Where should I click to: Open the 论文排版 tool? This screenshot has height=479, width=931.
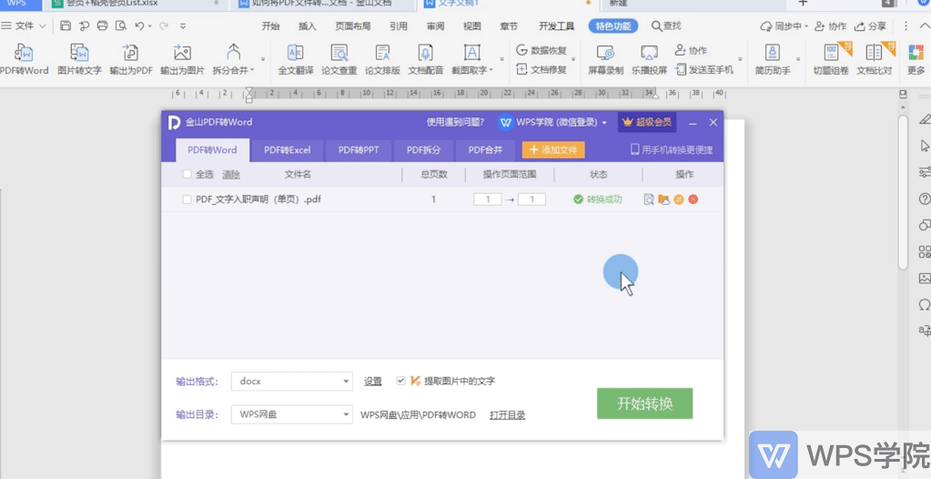382,59
